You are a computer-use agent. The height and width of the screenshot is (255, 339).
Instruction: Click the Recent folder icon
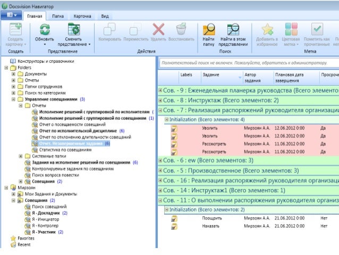tap(13, 244)
